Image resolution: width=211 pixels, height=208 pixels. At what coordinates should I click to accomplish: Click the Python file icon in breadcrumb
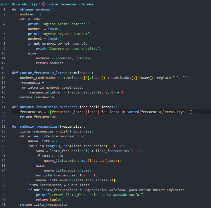click(x=13, y=4)
